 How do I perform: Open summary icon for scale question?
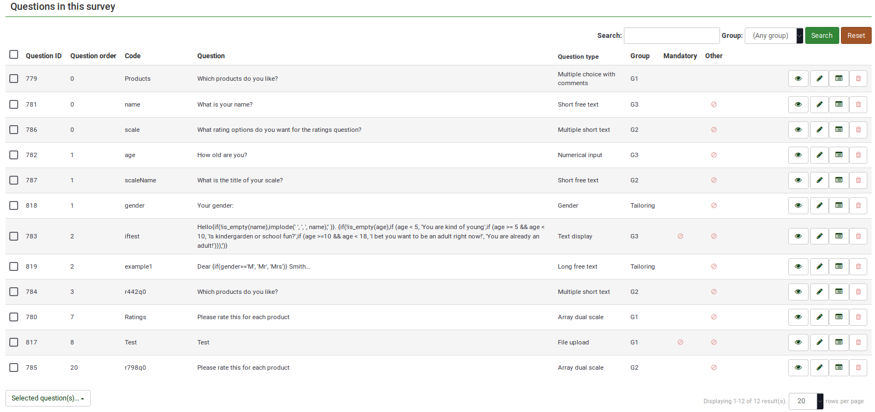click(x=839, y=130)
